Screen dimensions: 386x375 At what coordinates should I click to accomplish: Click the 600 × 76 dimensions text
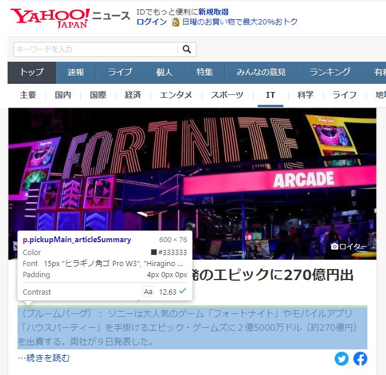point(173,239)
